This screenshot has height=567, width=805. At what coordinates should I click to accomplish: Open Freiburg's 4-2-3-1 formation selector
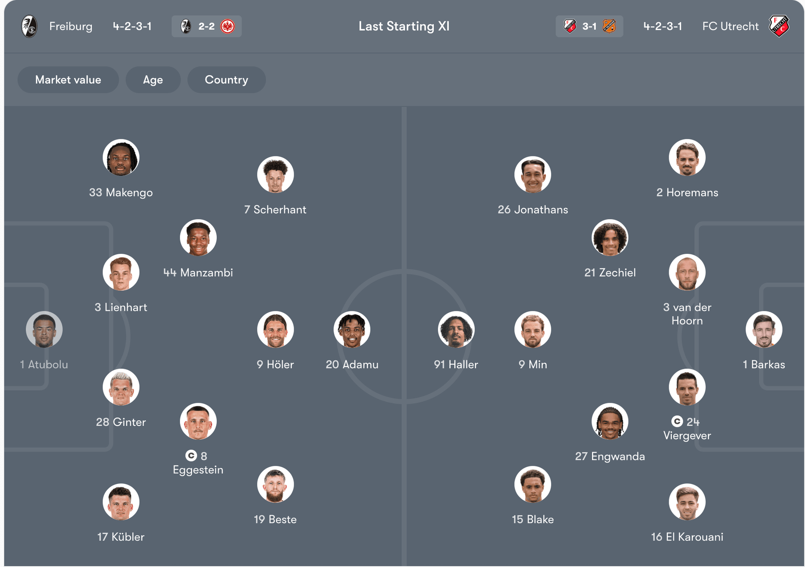click(x=132, y=26)
